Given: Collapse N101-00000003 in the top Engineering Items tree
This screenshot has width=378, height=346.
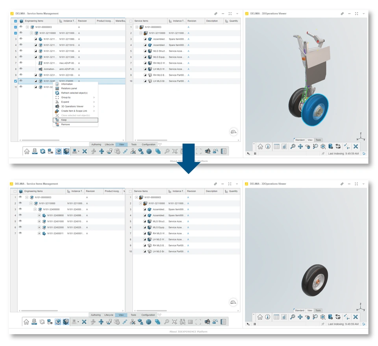Looking at the screenshot, I should tap(27, 27).
